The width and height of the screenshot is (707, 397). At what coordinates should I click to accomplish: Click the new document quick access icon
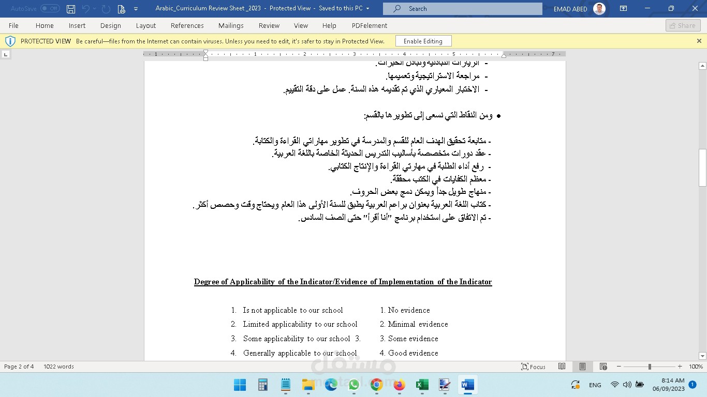121,9
